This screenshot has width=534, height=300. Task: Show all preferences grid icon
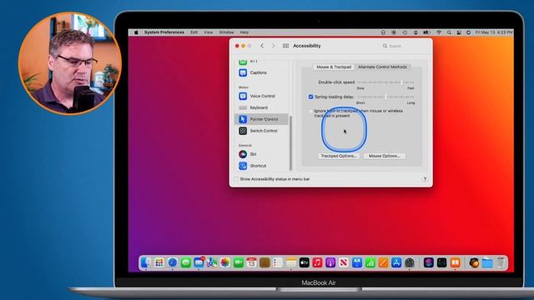point(285,46)
